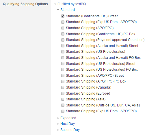Uncheck Standard (Continental US) Street
158x135 pixels.
click(63, 16)
